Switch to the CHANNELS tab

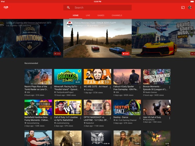click(x=117, y=16)
